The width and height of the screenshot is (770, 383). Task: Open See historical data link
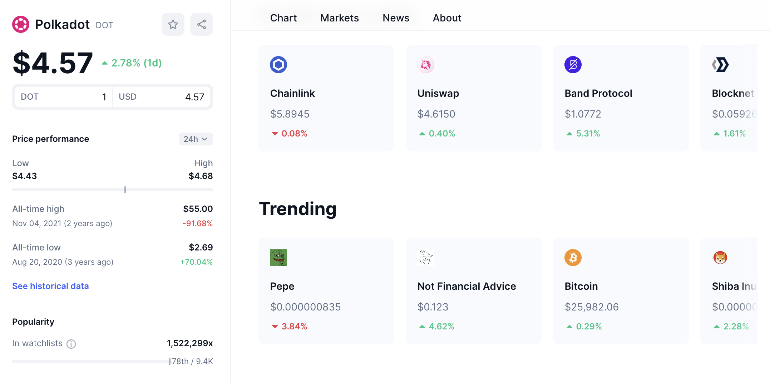50,286
